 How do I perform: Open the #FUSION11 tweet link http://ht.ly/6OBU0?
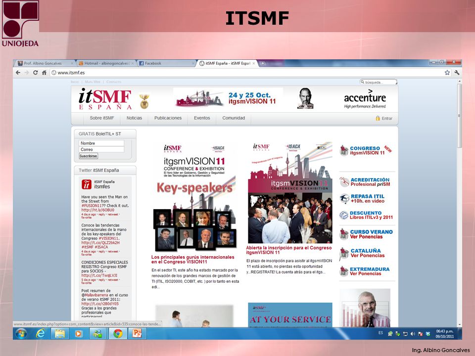(x=97, y=210)
